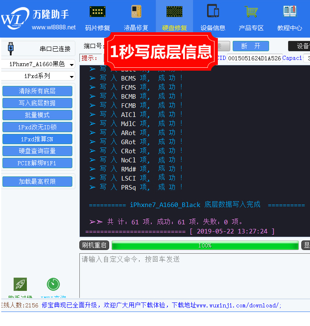Click the 加载最高权限 button
The height and width of the screenshot is (326, 310).
(x=38, y=182)
